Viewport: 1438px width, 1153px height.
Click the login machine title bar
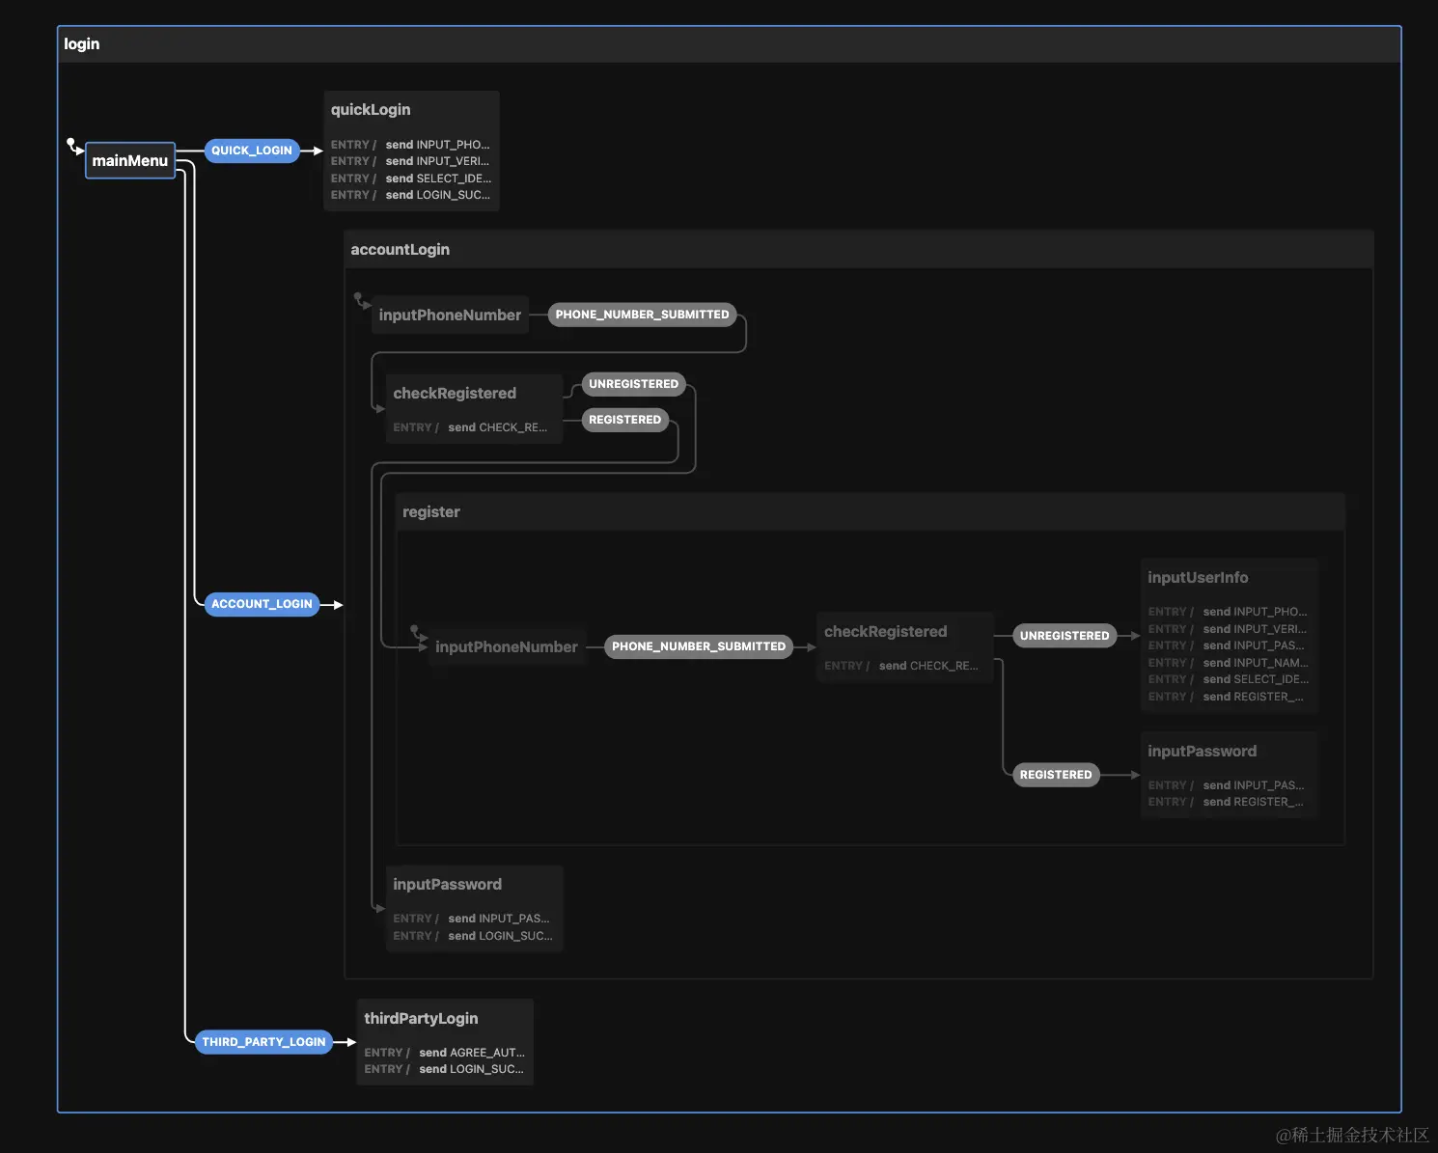click(730, 44)
